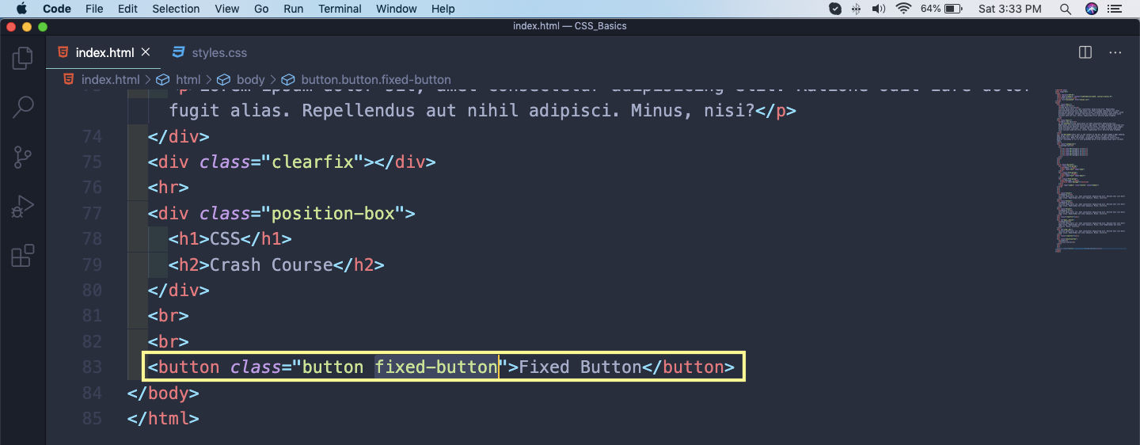This screenshot has width=1140, height=445.
Task: Switch to the styles.css tab
Action: [209, 52]
